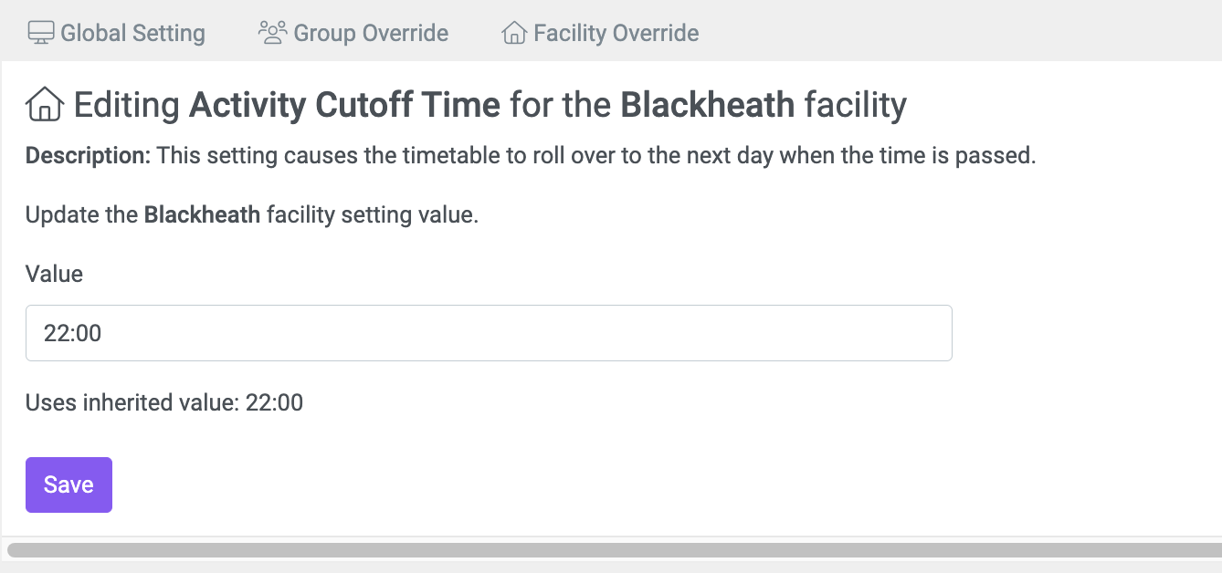Click the people icon beside Group Override
Screen dimensions: 1222x573
point(272,33)
